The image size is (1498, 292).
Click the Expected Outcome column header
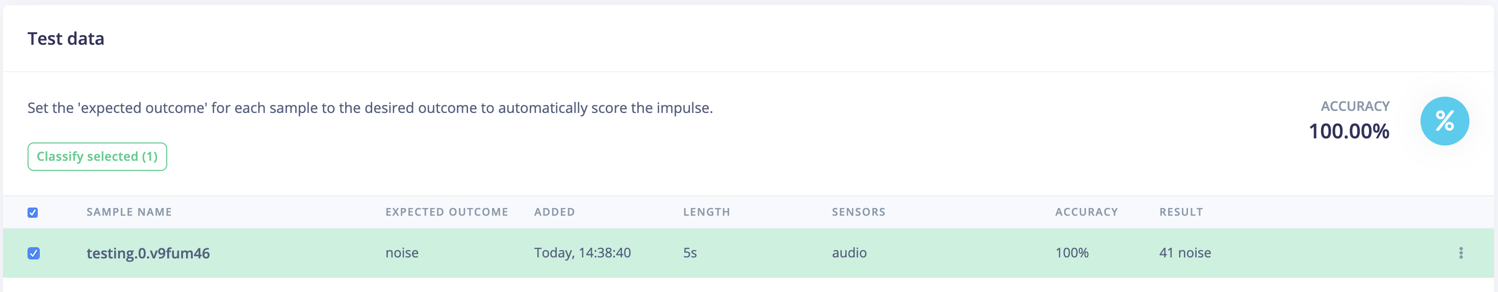pyautogui.click(x=446, y=212)
